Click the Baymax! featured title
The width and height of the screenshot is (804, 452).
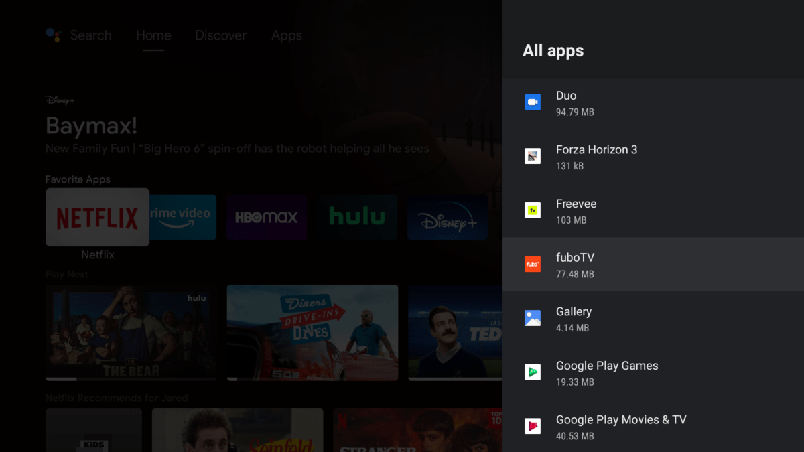pos(92,125)
